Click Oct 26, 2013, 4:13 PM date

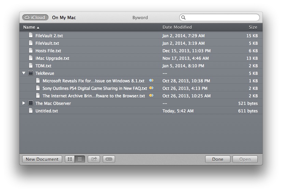click(185, 88)
